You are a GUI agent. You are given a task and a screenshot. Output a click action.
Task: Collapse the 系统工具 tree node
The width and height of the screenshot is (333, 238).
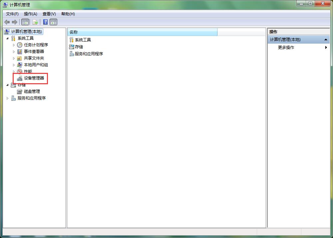[x=8, y=38]
